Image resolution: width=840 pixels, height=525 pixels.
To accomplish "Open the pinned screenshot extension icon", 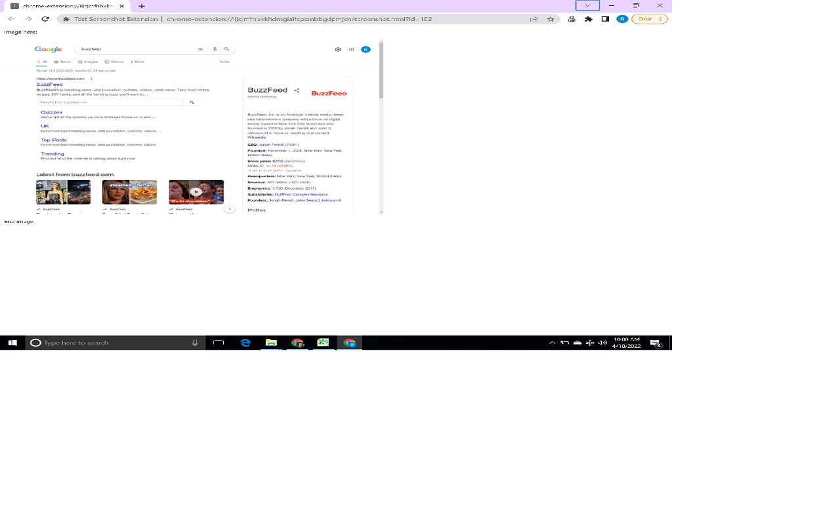I will pyautogui.click(x=572, y=19).
